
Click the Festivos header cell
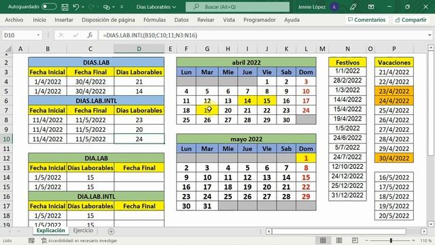[x=347, y=63]
